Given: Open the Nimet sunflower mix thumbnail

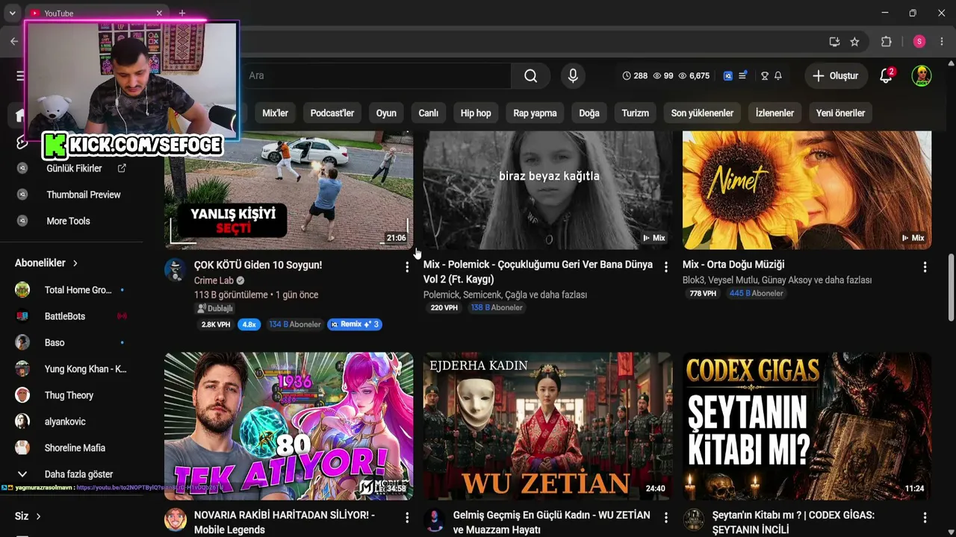Looking at the screenshot, I should [807, 190].
